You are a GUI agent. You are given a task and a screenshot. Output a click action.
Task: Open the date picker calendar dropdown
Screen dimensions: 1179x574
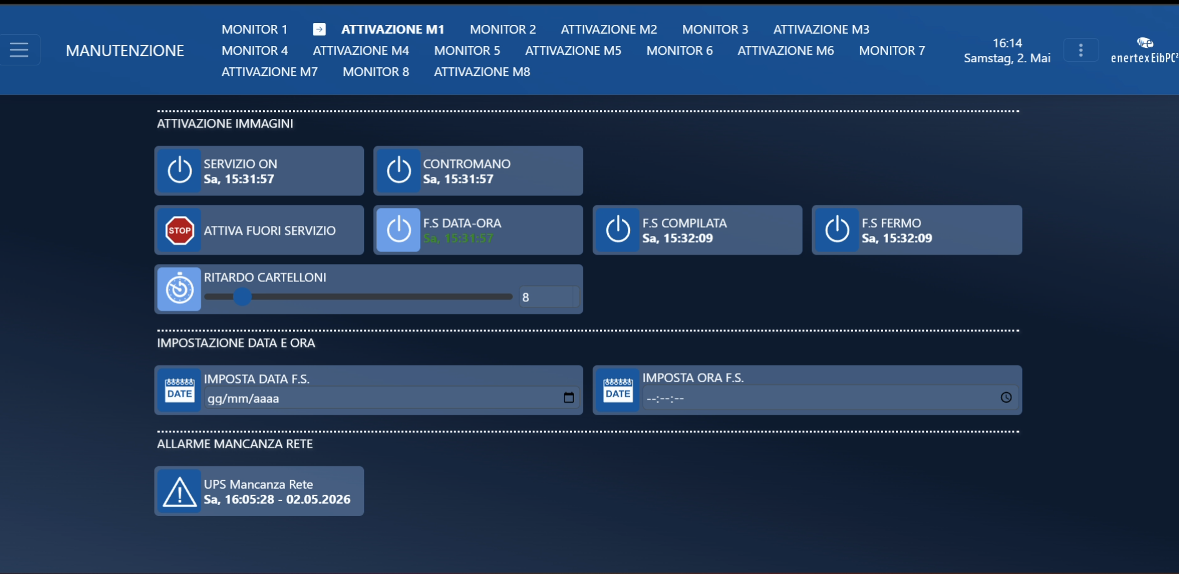[568, 398]
